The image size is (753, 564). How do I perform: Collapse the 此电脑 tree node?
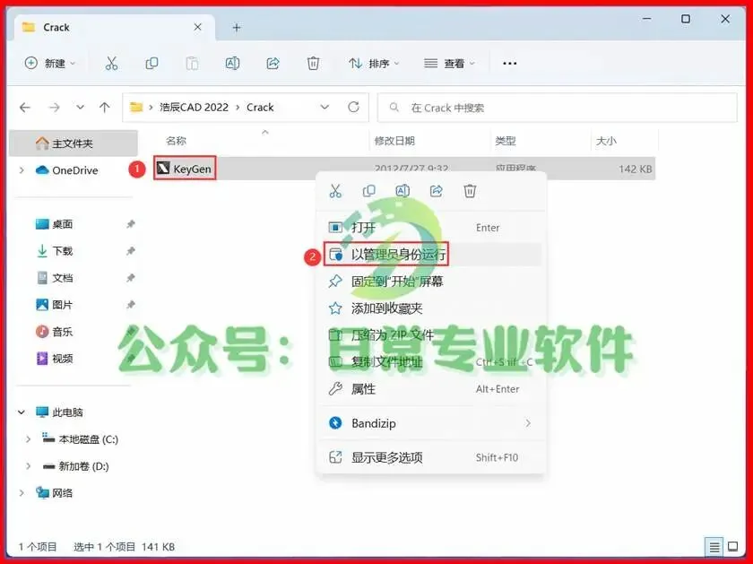click(x=22, y=412)
